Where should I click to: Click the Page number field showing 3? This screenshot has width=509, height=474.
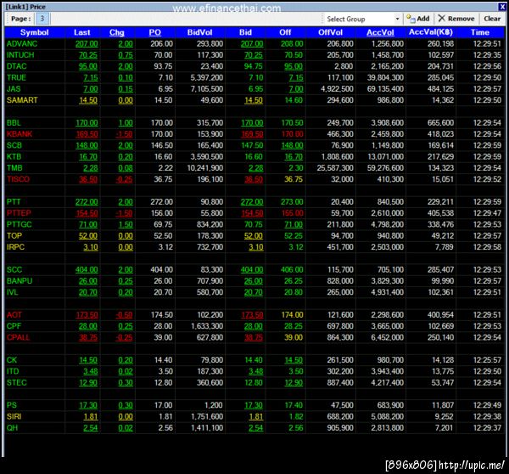[42, 19]
